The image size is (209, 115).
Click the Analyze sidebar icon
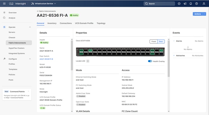coord(4,18)
